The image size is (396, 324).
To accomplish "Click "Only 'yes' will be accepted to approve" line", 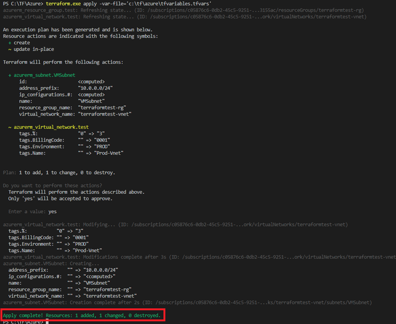I will (x=61, y=199).
